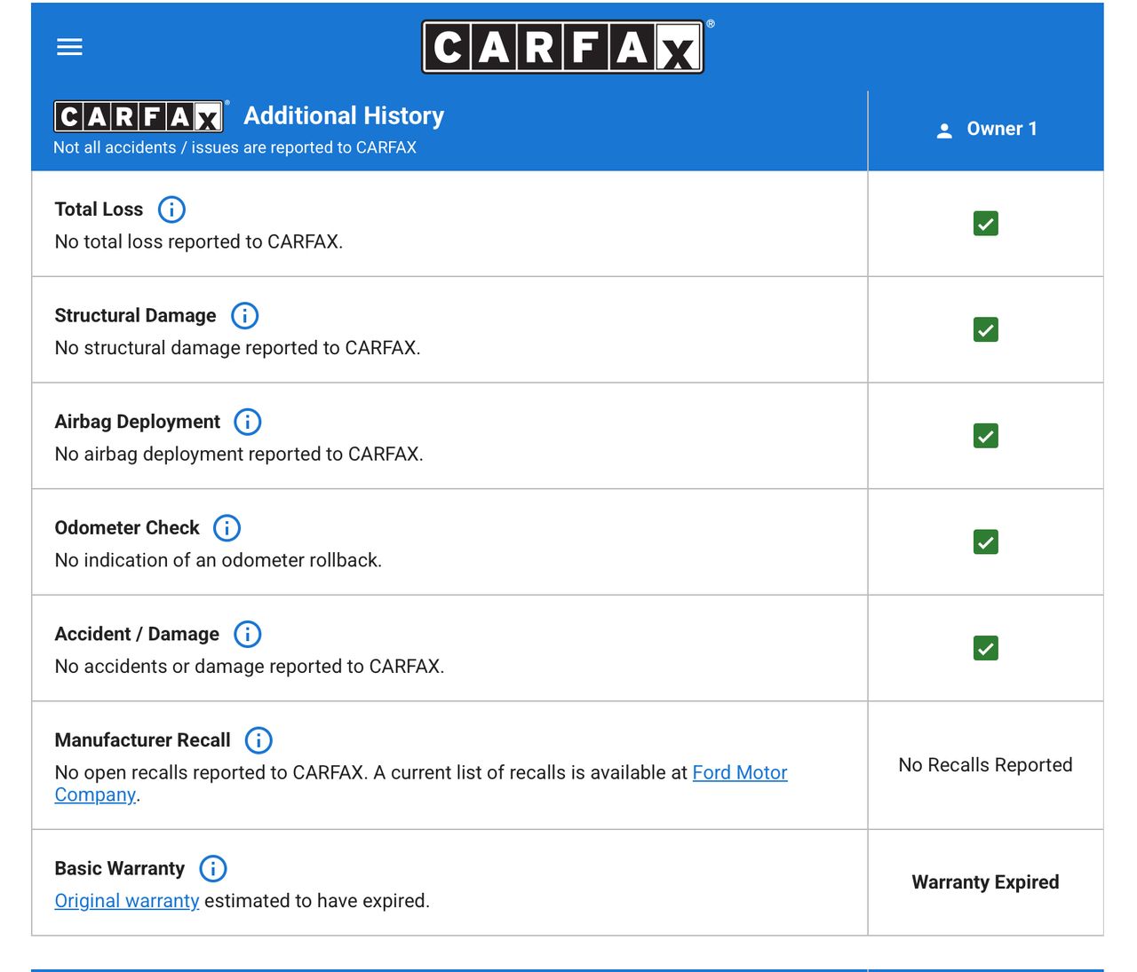The width and height of the screenshot is (1137, 972).
Task: Open the hamburger menu
Action: tap(69, 47)
